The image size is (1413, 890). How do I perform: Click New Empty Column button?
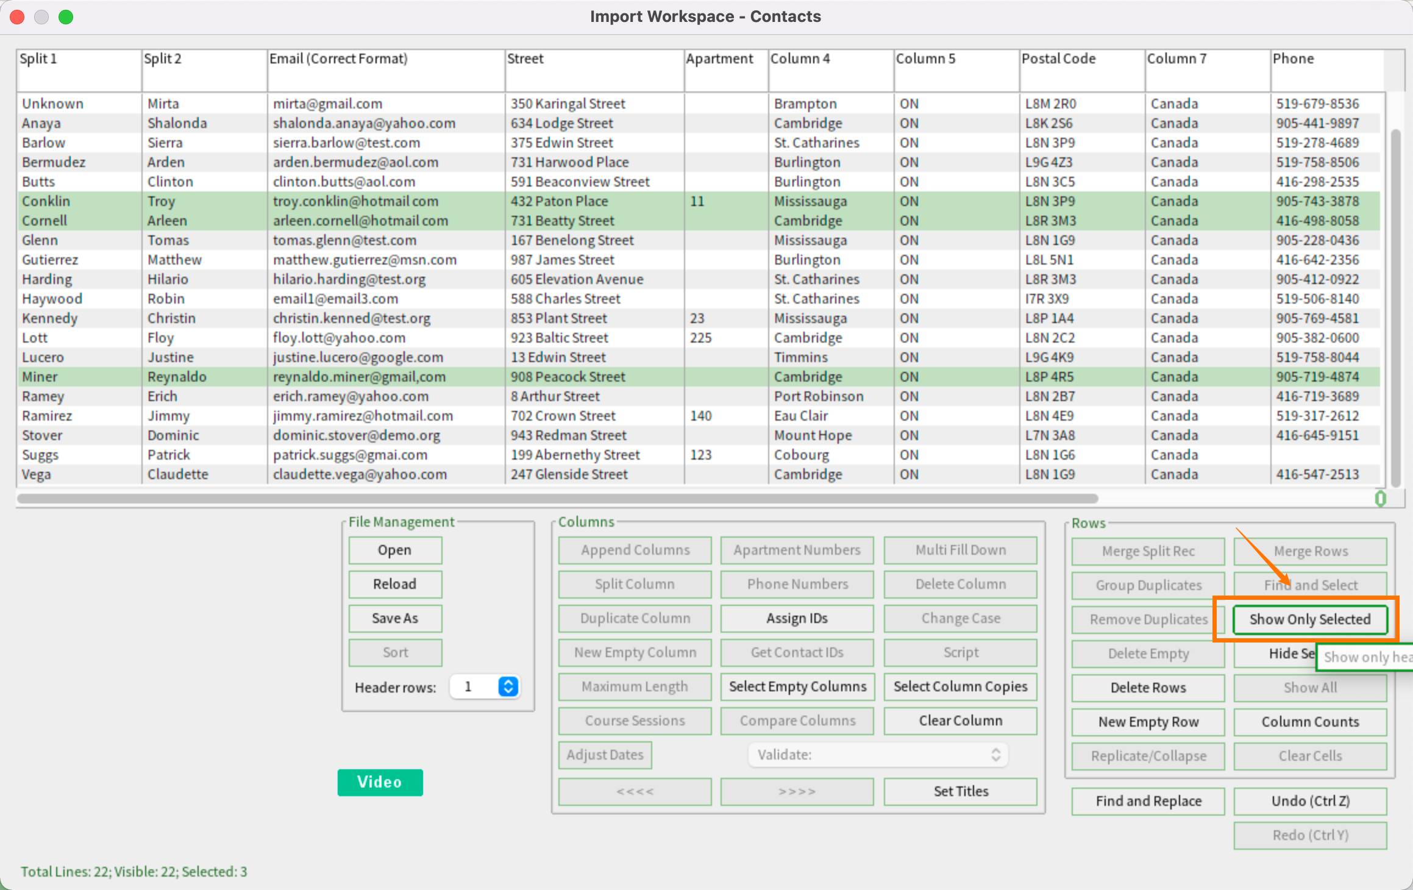pos(635,652)
